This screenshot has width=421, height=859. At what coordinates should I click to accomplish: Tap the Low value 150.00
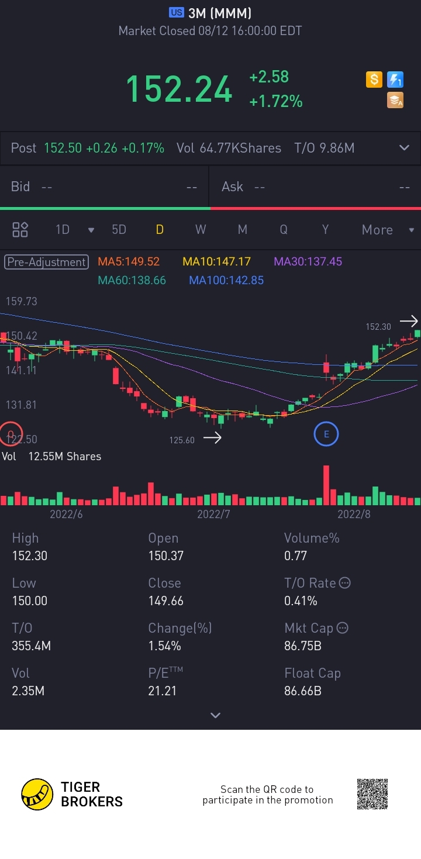pos(30,601)
